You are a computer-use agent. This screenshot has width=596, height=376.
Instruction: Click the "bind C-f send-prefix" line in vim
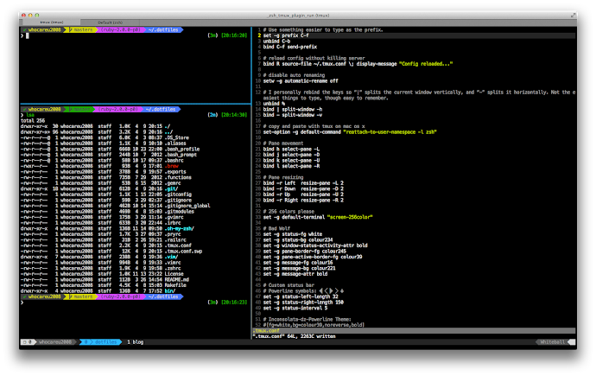pyautogui.click(x=290, y=47)
